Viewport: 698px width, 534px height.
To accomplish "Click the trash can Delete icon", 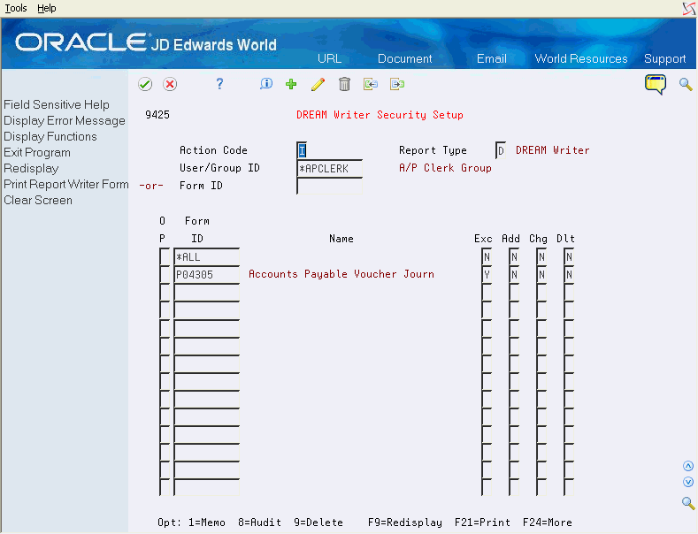I will click(344, 84).
